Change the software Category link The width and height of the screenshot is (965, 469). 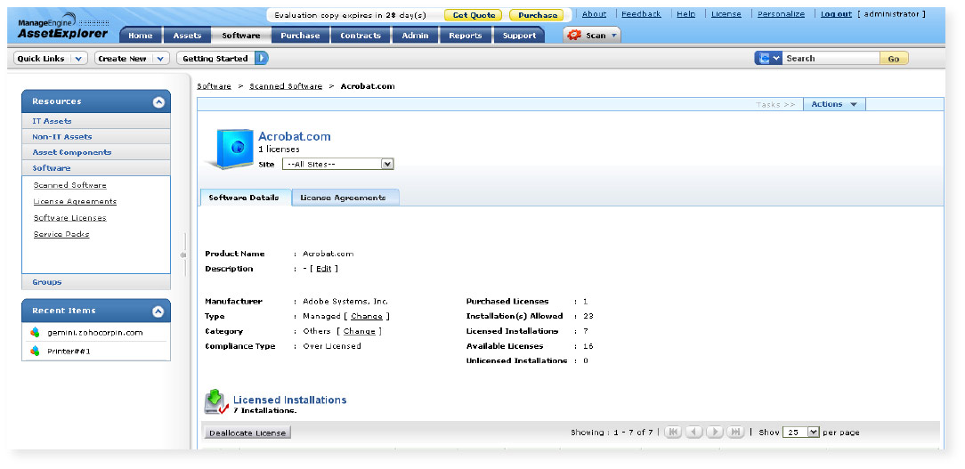(359, 331)
